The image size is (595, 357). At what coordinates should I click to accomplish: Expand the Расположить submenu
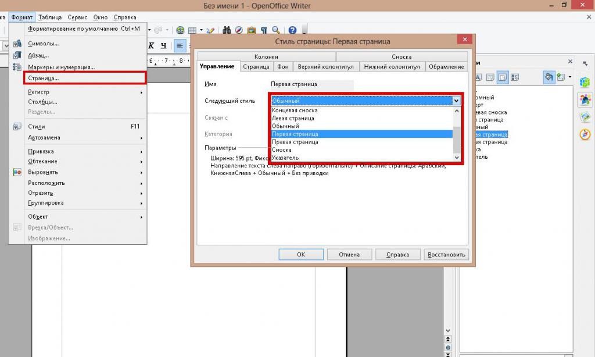(x=85, y=183)
